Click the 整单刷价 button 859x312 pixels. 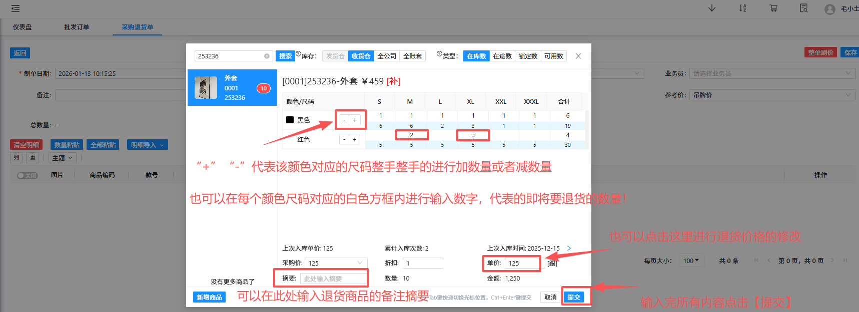coord(820,52)
